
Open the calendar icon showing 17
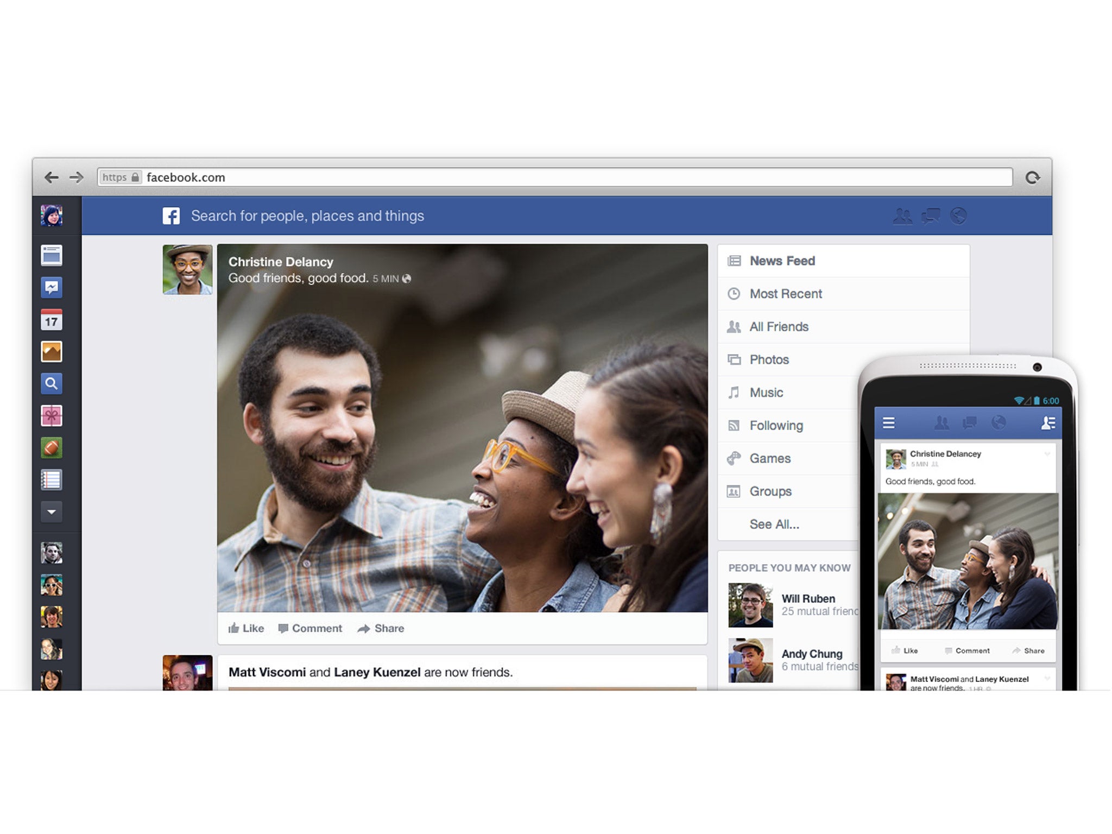[52, 320]
